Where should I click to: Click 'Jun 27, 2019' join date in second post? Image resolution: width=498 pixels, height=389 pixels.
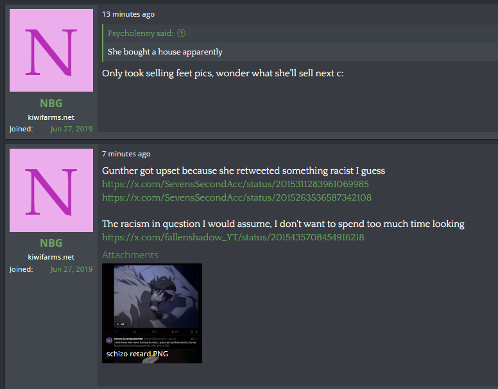[x=71, y=269]
